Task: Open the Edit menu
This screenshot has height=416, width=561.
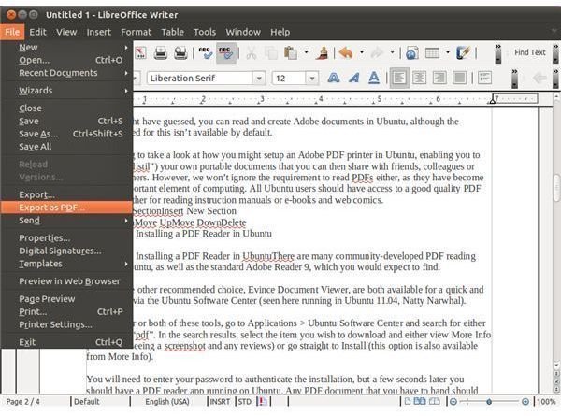Action: click(37, 32)
